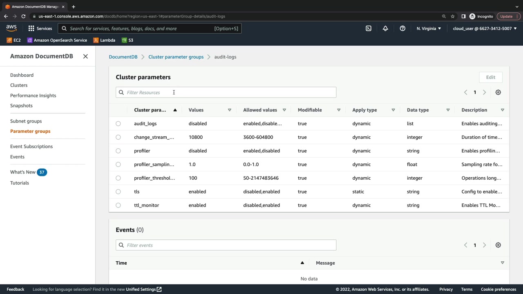Click the Edit button
This screenshot has width=523, height=294.
pos(490,77)
